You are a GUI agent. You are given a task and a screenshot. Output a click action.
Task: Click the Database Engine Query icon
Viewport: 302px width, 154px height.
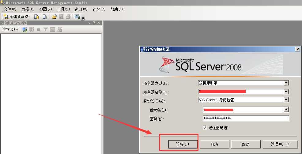(36, 17)
